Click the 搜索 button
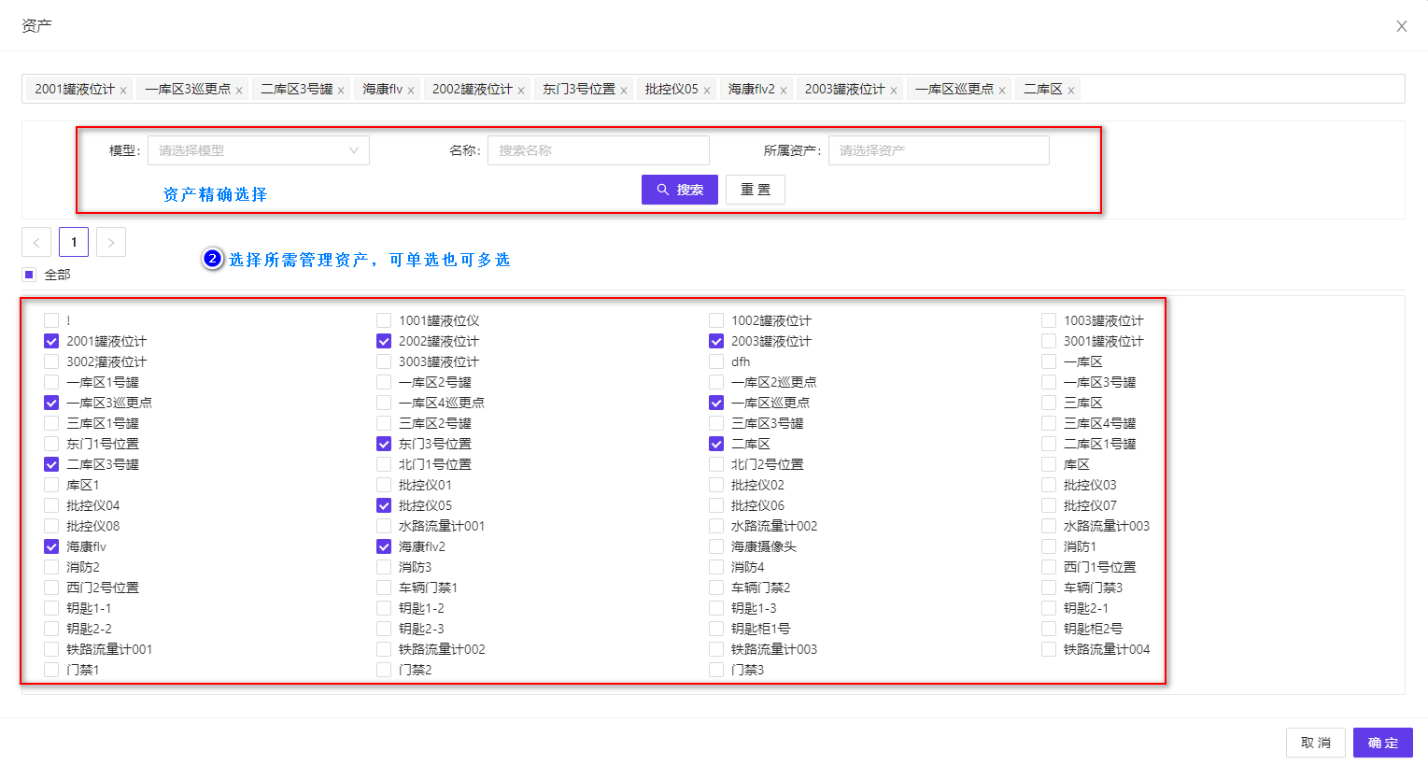Image resolution: width=1428 pixels, height=765 pixels. point(680,190)
